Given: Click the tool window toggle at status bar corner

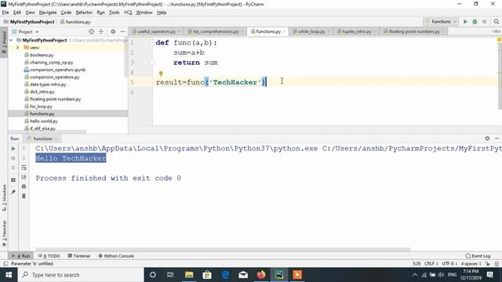Looking at the screenshot, I should point(5,264).
